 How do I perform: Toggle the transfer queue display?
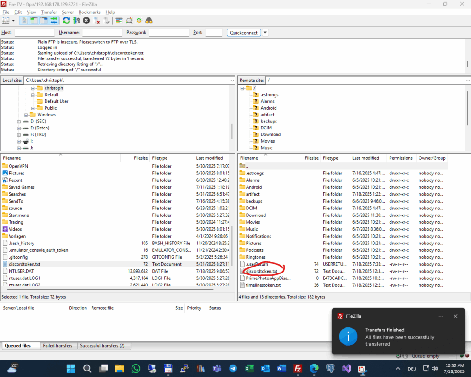[x=54, y=21]
